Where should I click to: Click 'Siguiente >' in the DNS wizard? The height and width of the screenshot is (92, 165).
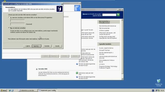pyautogui.click(x=37, y=46)
